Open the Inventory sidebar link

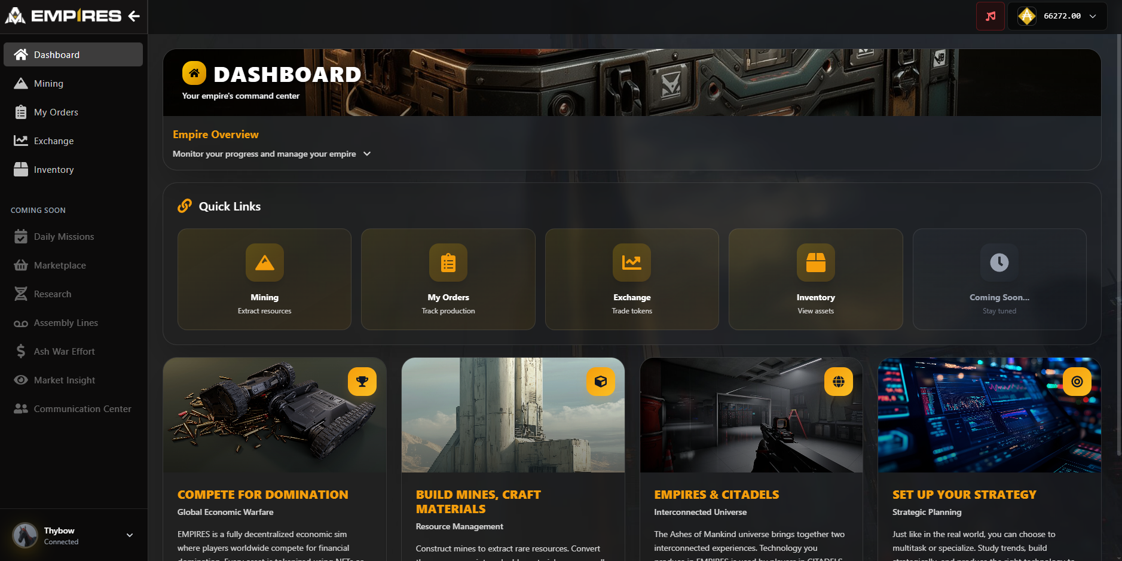54,170
